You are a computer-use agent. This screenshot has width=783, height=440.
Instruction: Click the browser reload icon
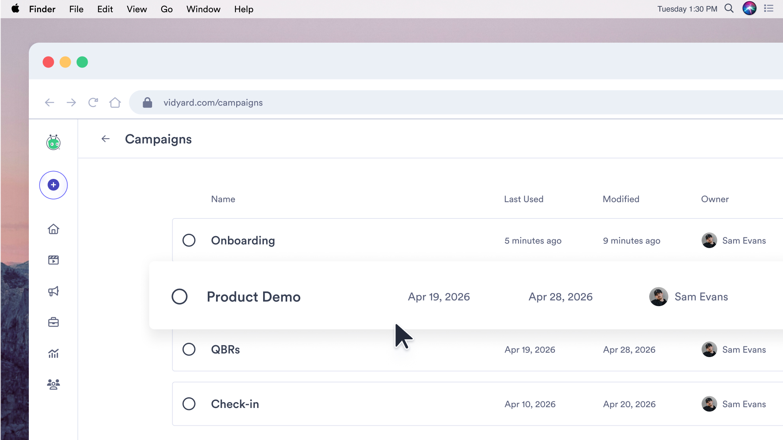[x=93, y=103]
